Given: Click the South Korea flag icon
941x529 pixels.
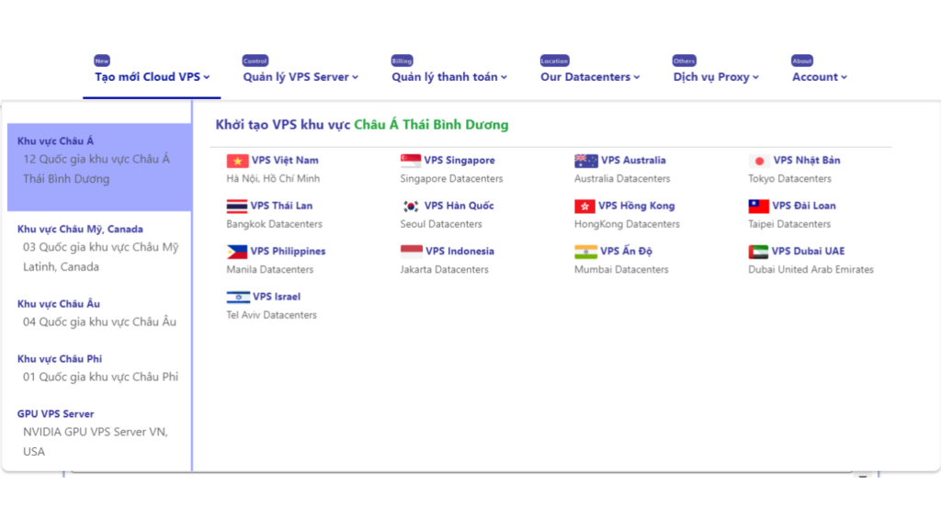Looking at the screenshot, I should tap(411, 207).
